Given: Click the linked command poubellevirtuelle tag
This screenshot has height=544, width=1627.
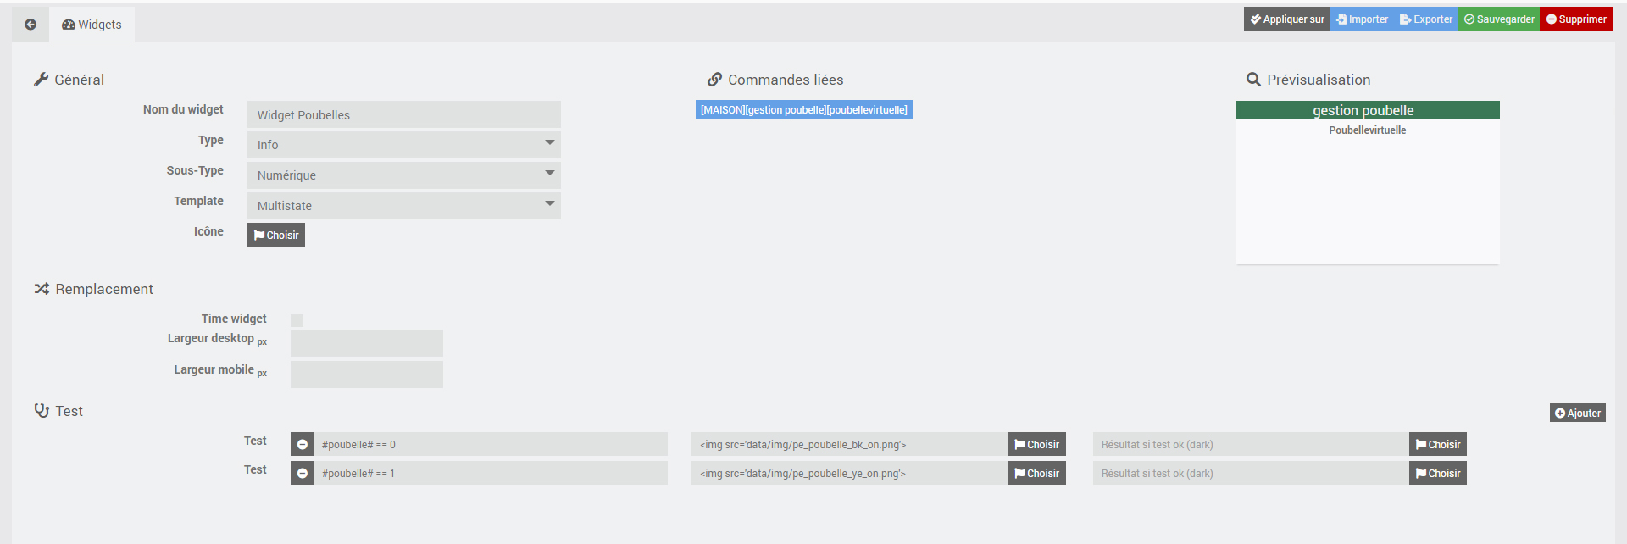Looking at the screenshot, I should [804, 110].
